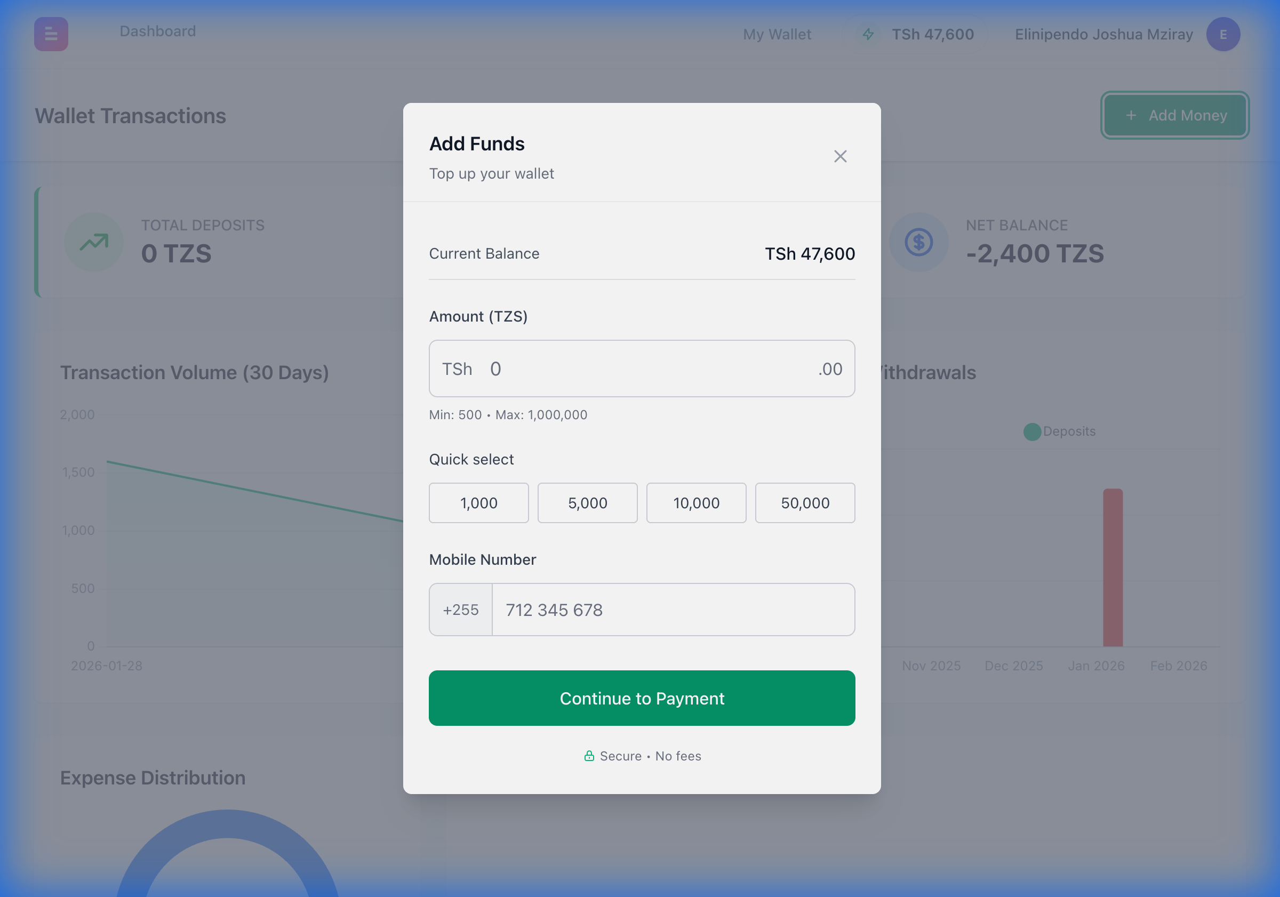Click the Add Money button
The height and width of the screenshot is (897, 1280).
(1174, 115)
